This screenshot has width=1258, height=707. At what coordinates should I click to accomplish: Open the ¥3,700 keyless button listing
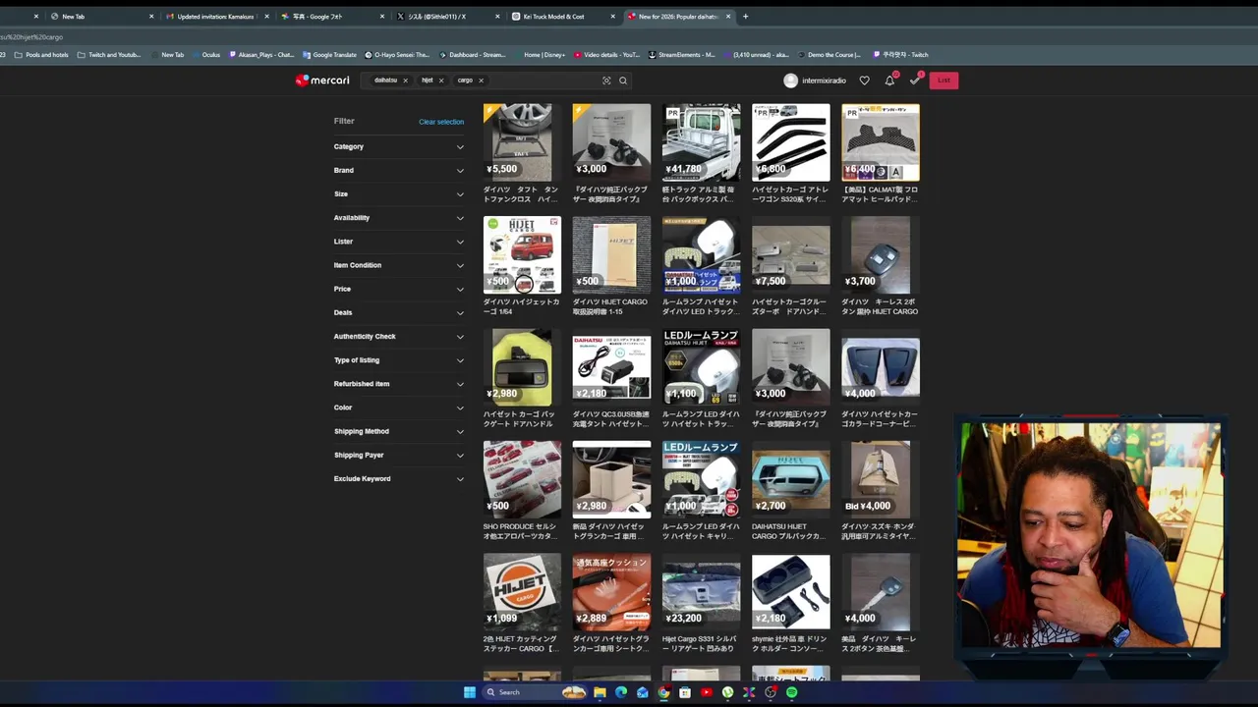(880, 266)
